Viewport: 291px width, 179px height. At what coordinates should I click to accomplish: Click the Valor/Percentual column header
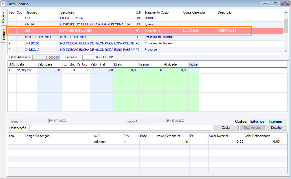[x=168, y=136]
